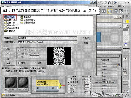This screenshot has width=131, height=98.
Task: Open the Rendered Frame Window teapot icon
Action: coord(121,11)
